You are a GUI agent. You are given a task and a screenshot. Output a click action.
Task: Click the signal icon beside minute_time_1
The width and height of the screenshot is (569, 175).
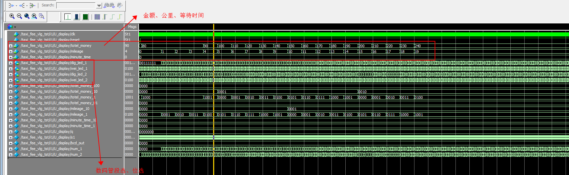[x=16, y=126]
